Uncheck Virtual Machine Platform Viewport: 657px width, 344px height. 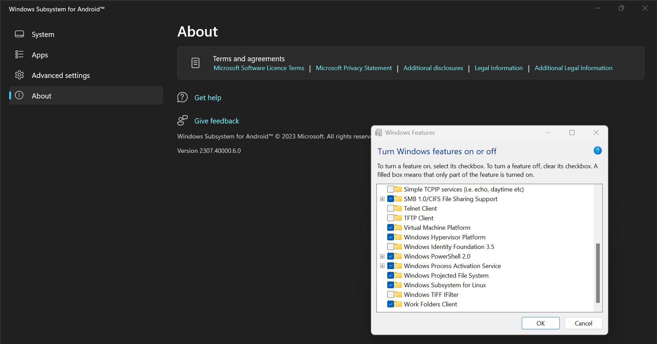click(391, 227)
